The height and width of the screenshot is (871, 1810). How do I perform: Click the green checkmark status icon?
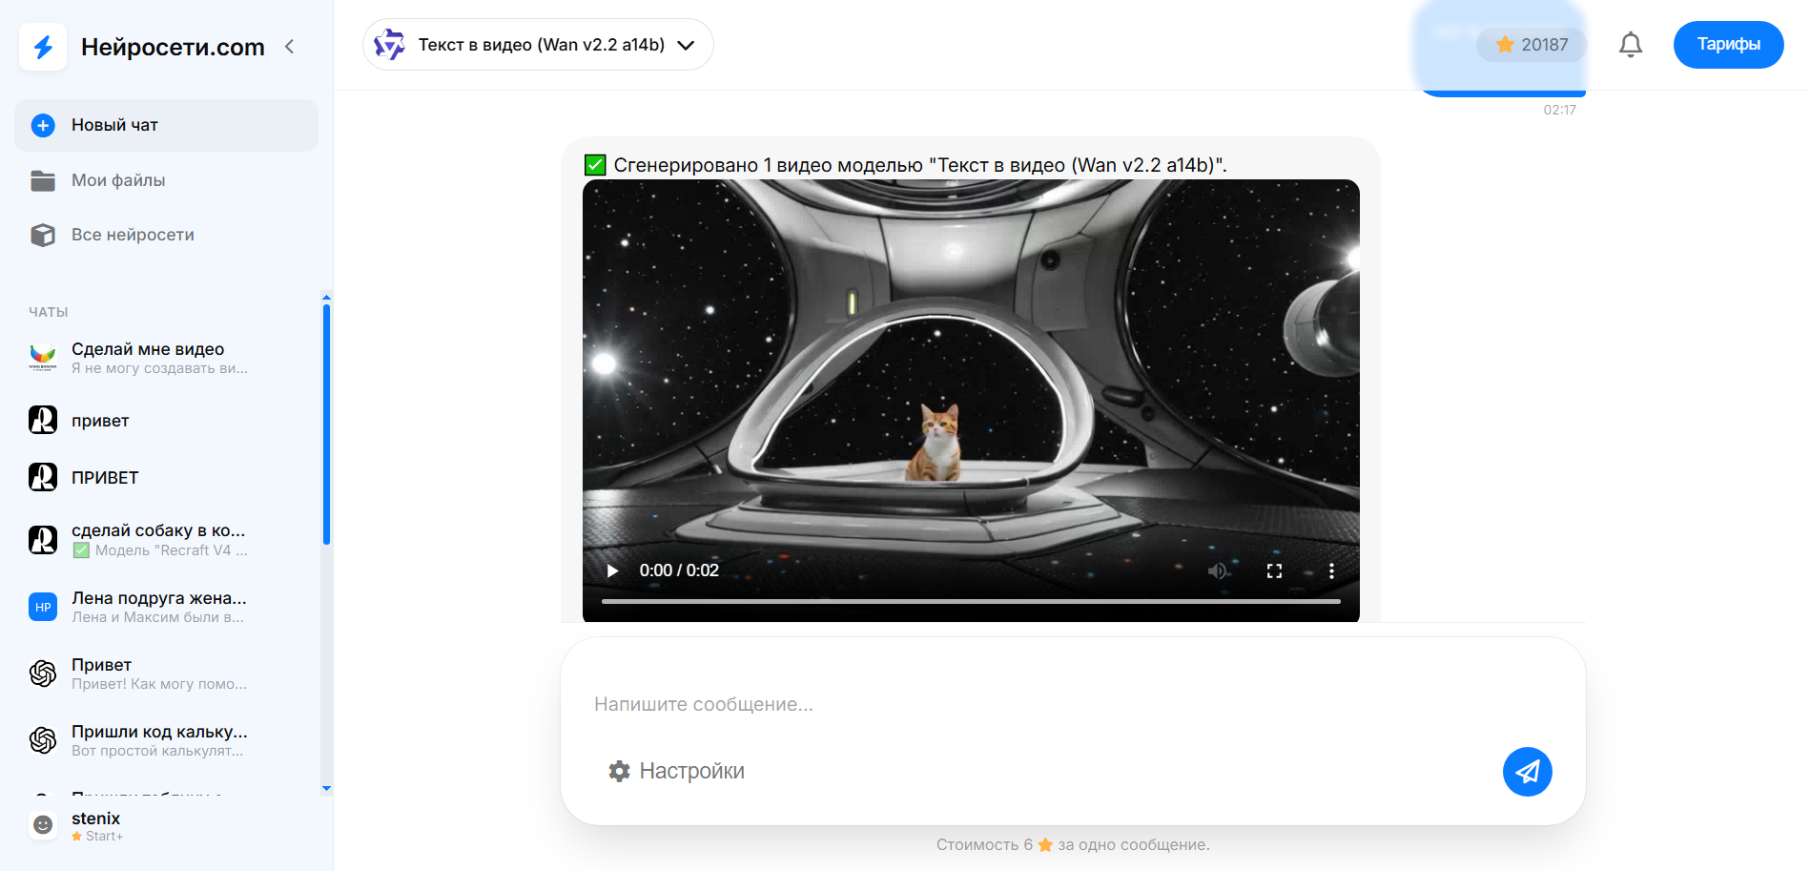click(x=595, y=165)
